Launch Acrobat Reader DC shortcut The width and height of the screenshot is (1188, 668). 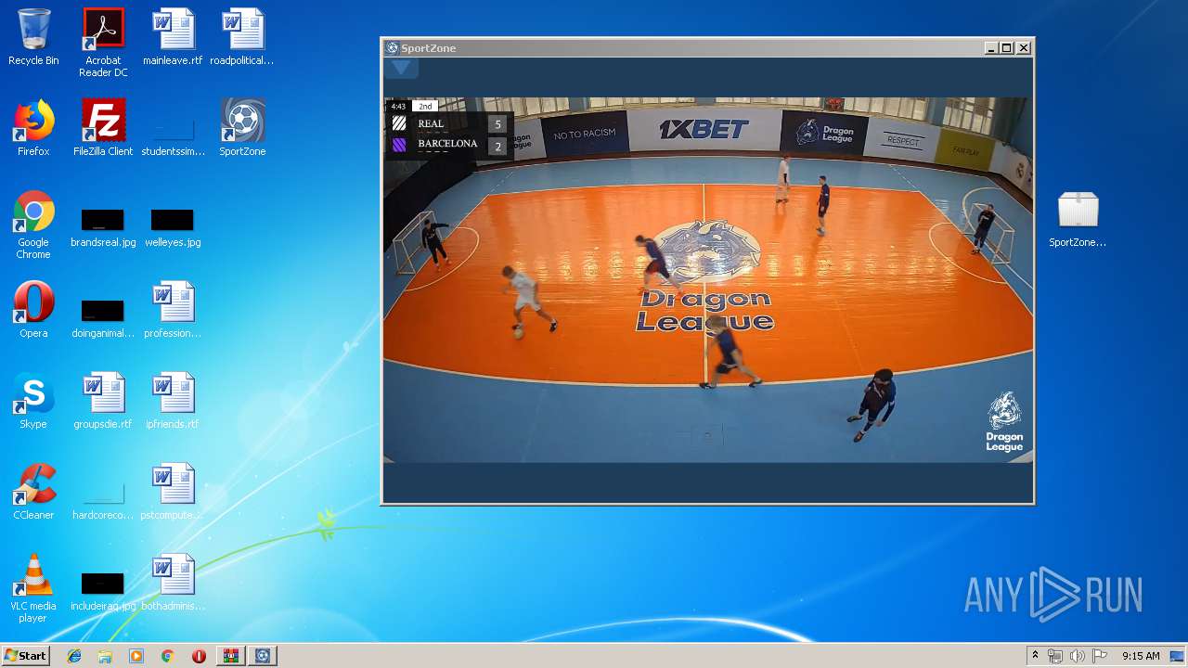coord(103,43)
